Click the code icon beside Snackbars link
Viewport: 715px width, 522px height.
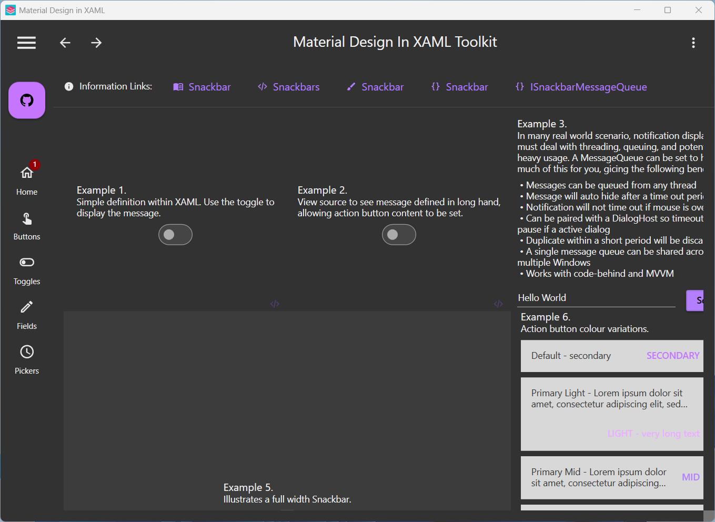click(263, 87)
